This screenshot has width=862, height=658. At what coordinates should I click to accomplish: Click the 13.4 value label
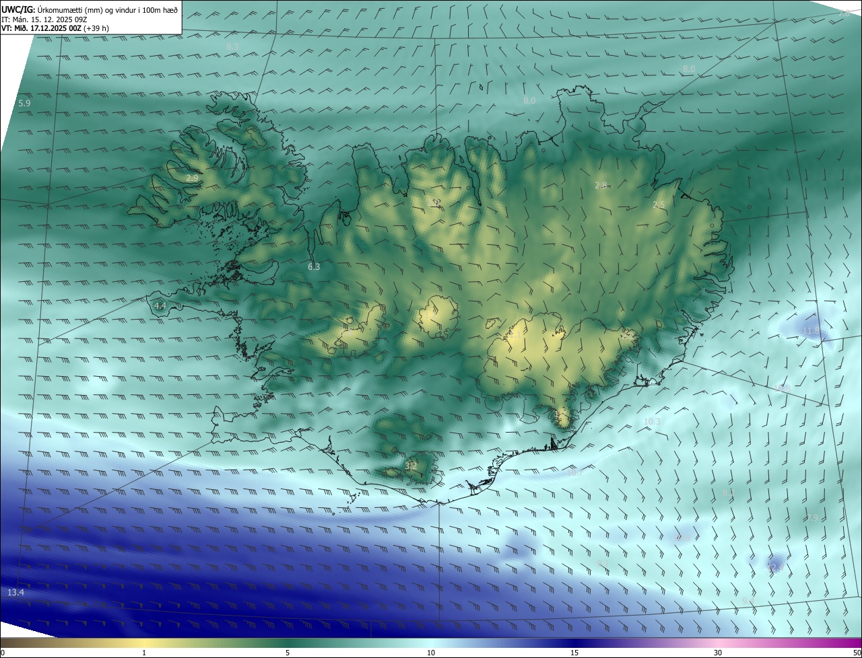tap(16, 592)
